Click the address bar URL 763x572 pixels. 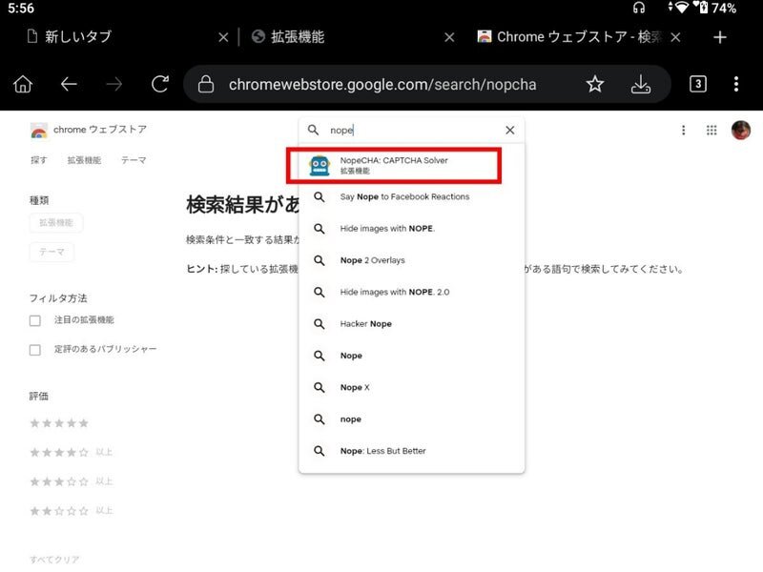point(382,85)
